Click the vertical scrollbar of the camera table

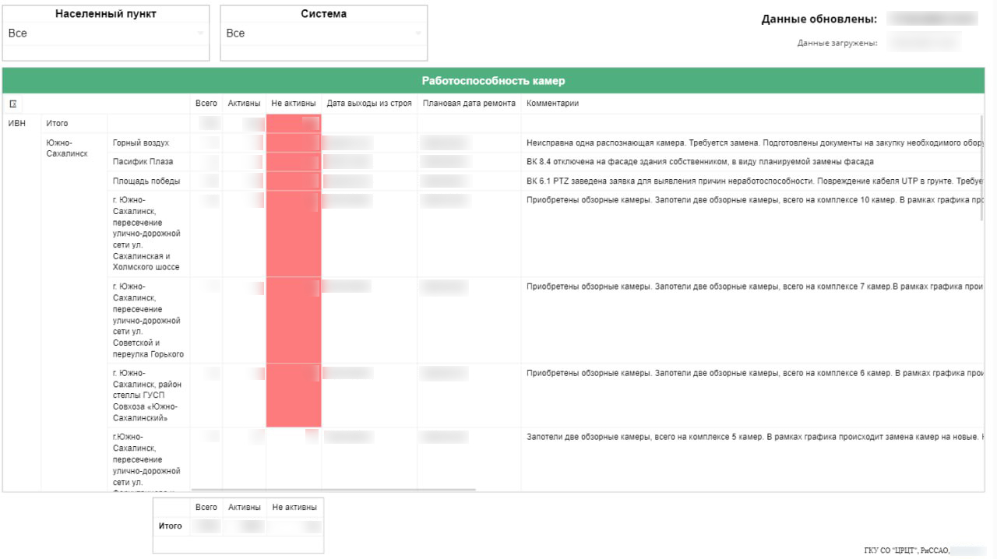click(983, 167)
